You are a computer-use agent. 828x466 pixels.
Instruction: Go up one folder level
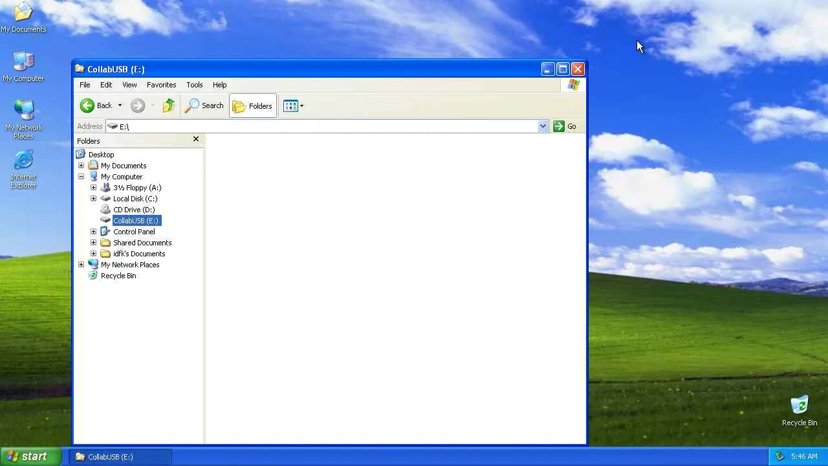tap(169, 105)
